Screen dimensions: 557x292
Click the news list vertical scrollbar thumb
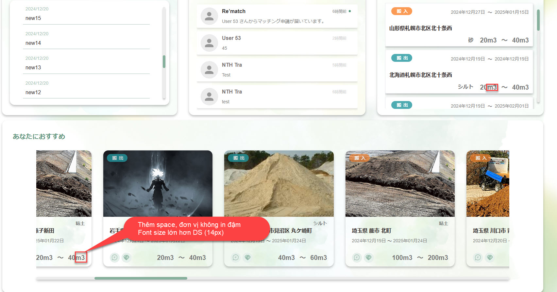pos(164,61)
